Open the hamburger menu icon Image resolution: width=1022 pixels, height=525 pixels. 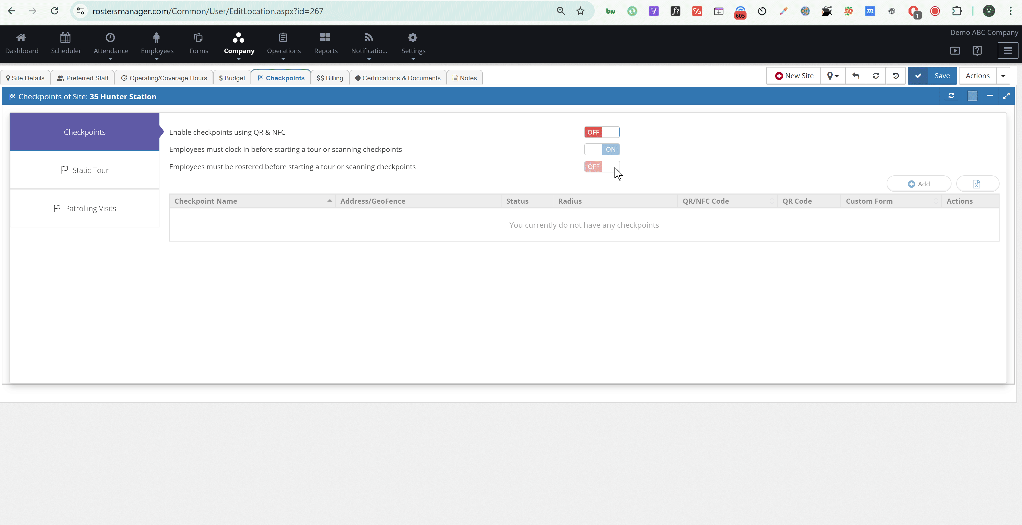(x=1008, y=51)
